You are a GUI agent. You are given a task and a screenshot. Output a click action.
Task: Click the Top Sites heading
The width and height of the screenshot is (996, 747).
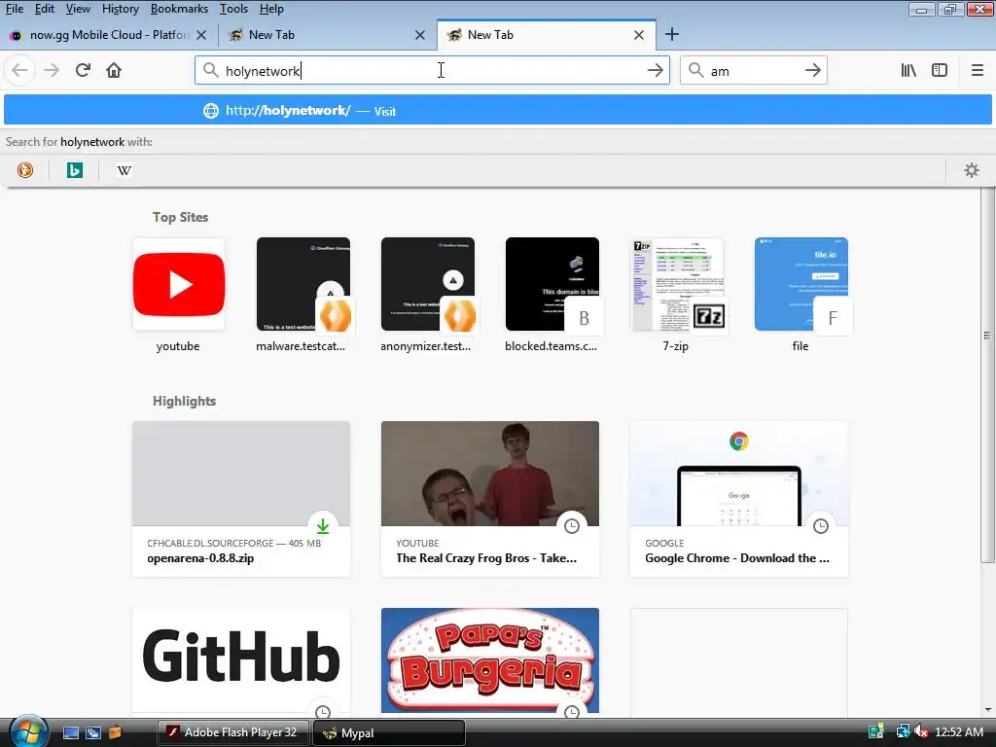point(180,217)
